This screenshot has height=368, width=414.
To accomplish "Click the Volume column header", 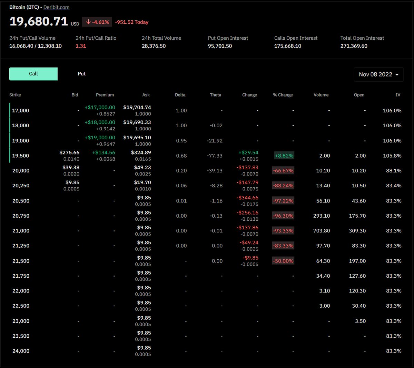I will click(321, 95).
